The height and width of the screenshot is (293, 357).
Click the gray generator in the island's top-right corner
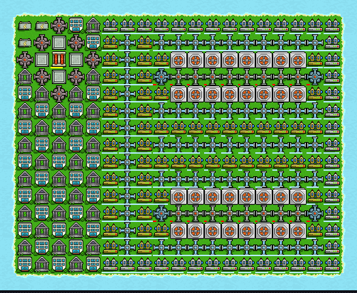click(x=332, y=25)
